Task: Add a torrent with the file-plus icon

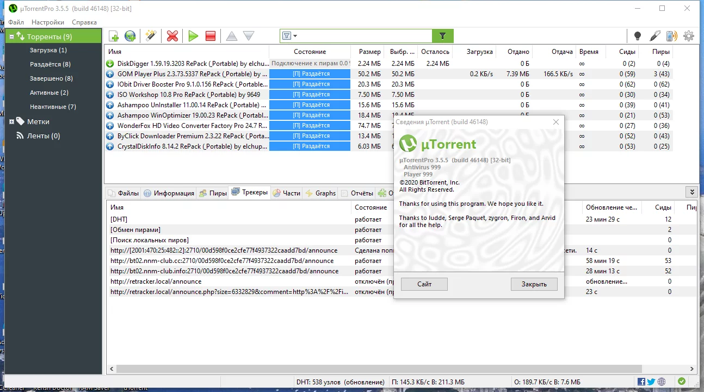Action: click(x=114, y=36)
